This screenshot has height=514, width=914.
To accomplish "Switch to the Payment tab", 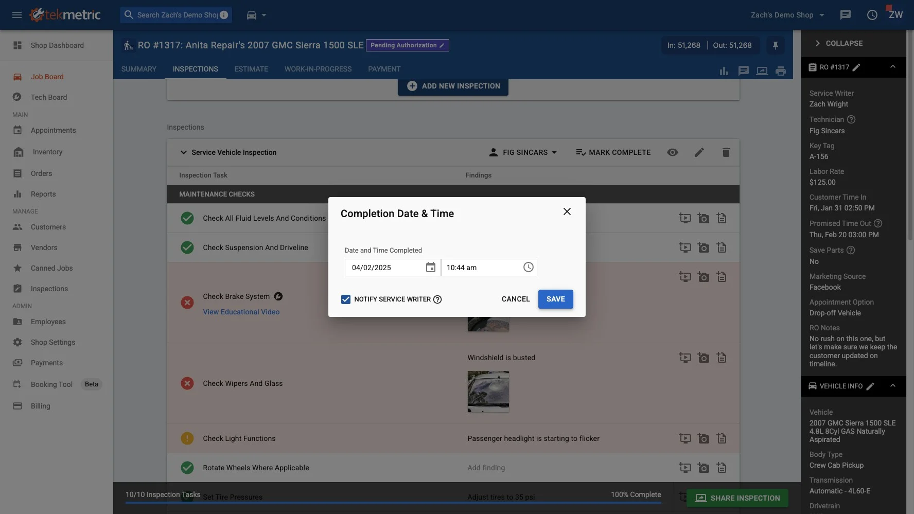I will pos(384,69).
